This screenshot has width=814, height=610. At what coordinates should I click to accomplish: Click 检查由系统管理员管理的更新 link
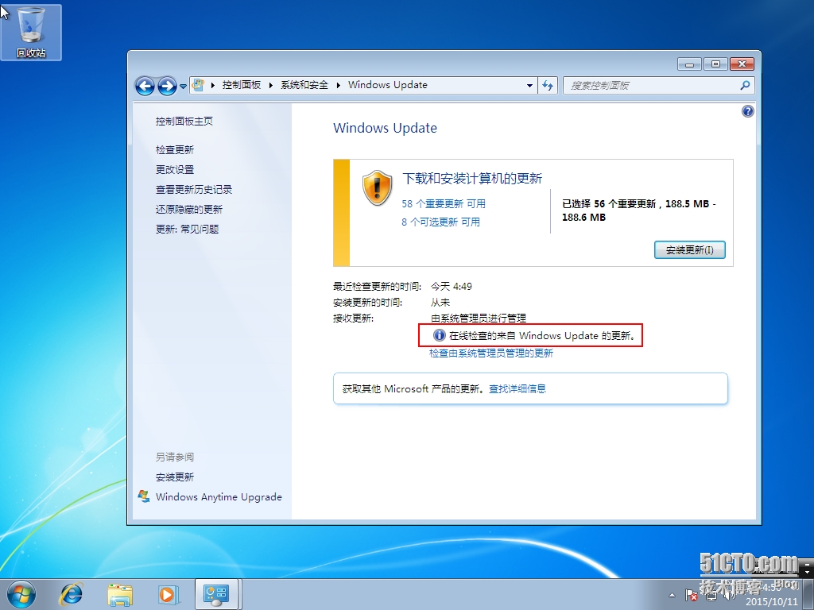[x=491, y=353]
